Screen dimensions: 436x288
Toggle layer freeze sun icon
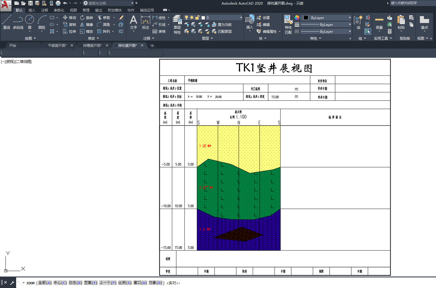192,18
